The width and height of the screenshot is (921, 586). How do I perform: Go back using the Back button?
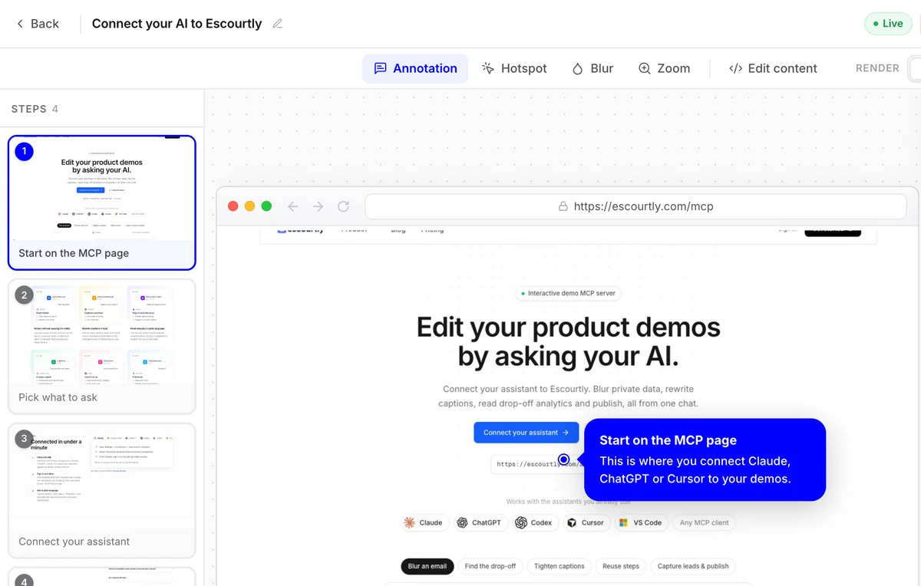point(37,24)
